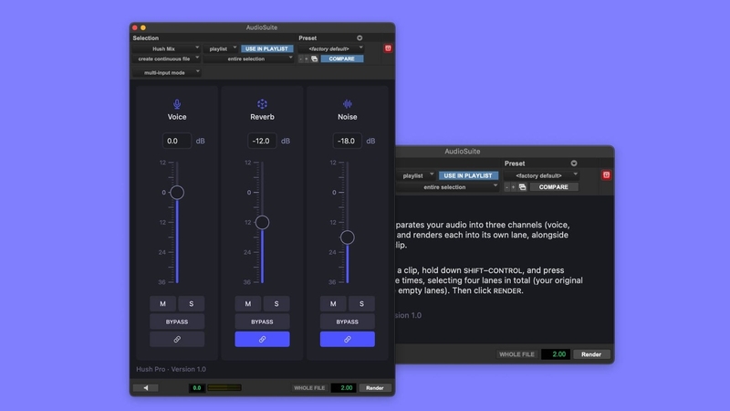Click WHOLE FILE button in front window
Screen dimensions: 730x411
(309, 387)
